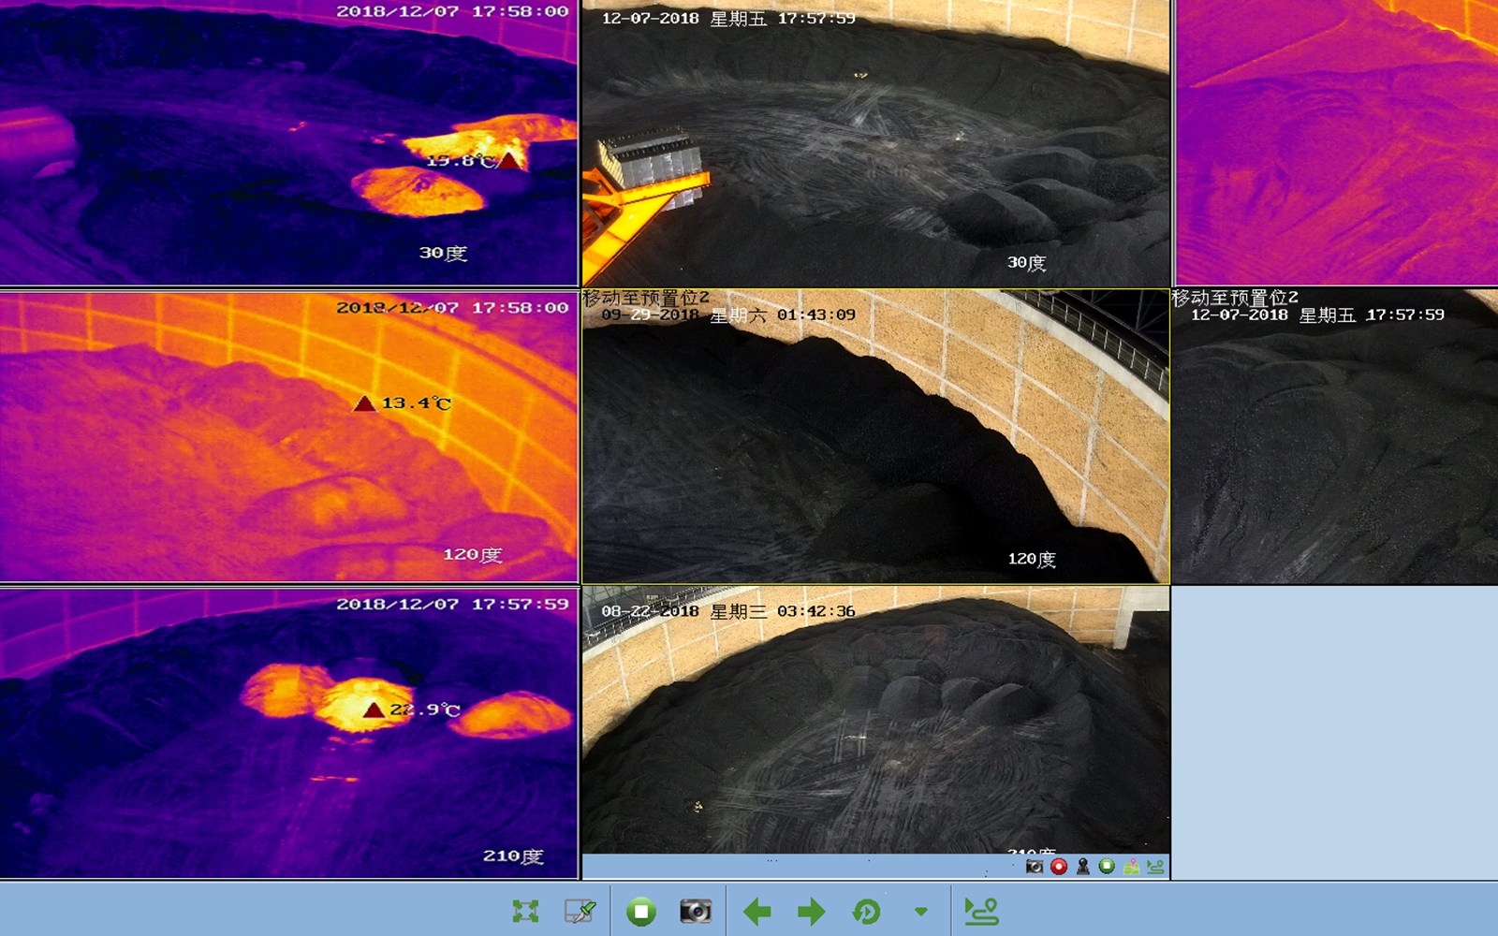Click the fullscreen expand icon in bottom toolbar
Screen dimensions: 1498x936
point(525,911)
